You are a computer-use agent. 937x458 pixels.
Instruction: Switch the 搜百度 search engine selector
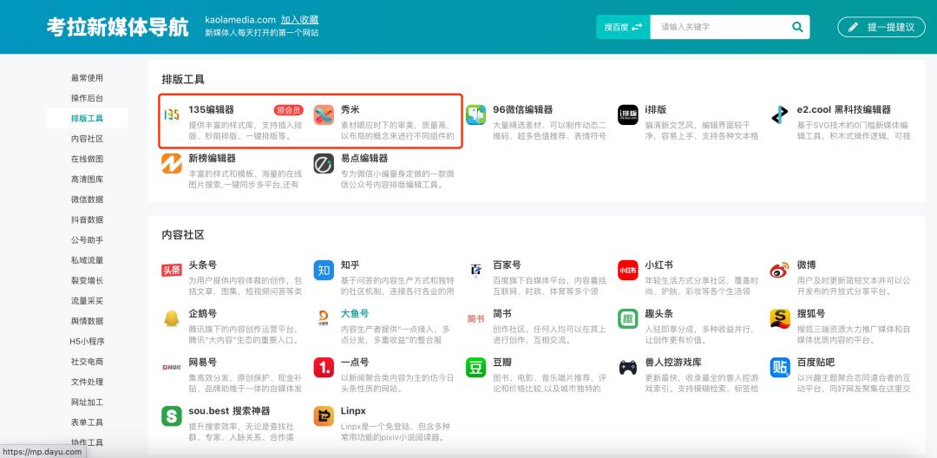click(623, 27)
